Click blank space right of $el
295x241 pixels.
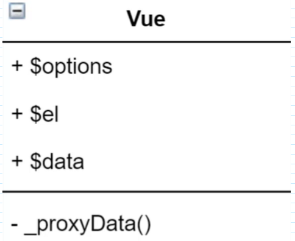[175, 114]
